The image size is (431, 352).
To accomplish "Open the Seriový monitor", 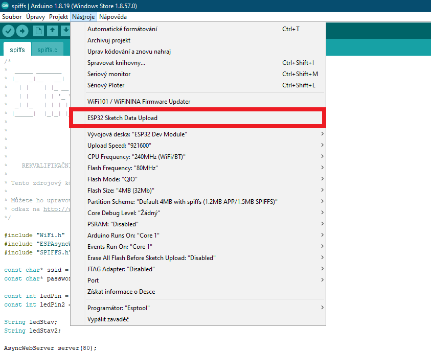I will coord(198,74).
